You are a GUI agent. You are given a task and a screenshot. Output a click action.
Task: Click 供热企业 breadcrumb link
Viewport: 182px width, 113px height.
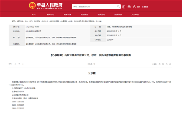pos(45,21)
